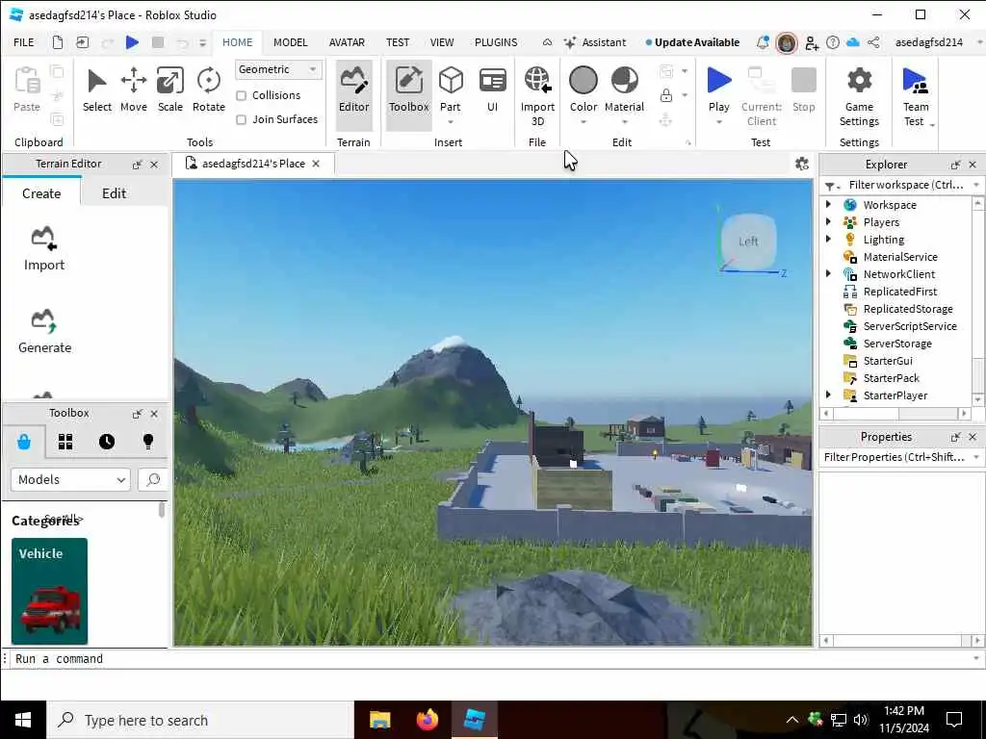This screenshot has height=739, width=986.
Task: Click the Import 3D globe icon
Action: coord(537,80)
